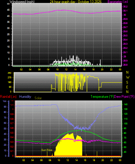Click the Windspeed (mph) axis title
Screen dimensions: 135x164
point(22,2)
